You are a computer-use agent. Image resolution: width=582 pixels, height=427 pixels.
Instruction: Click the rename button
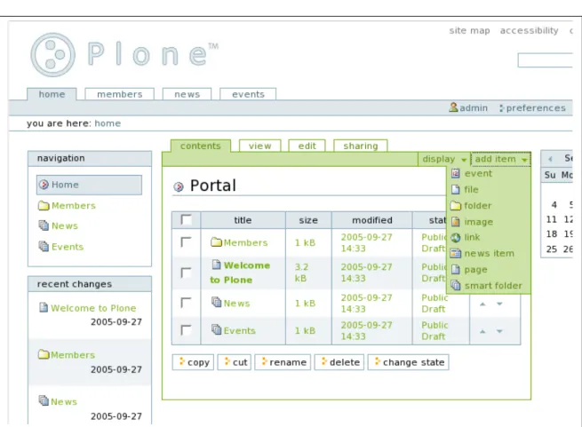(283, 362)
